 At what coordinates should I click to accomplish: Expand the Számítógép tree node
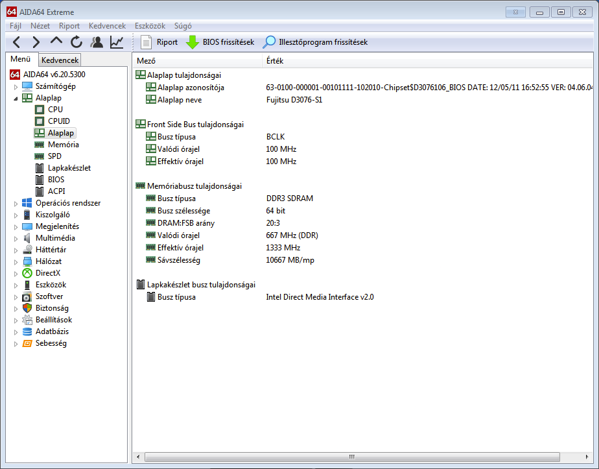(x=16, y=87)
